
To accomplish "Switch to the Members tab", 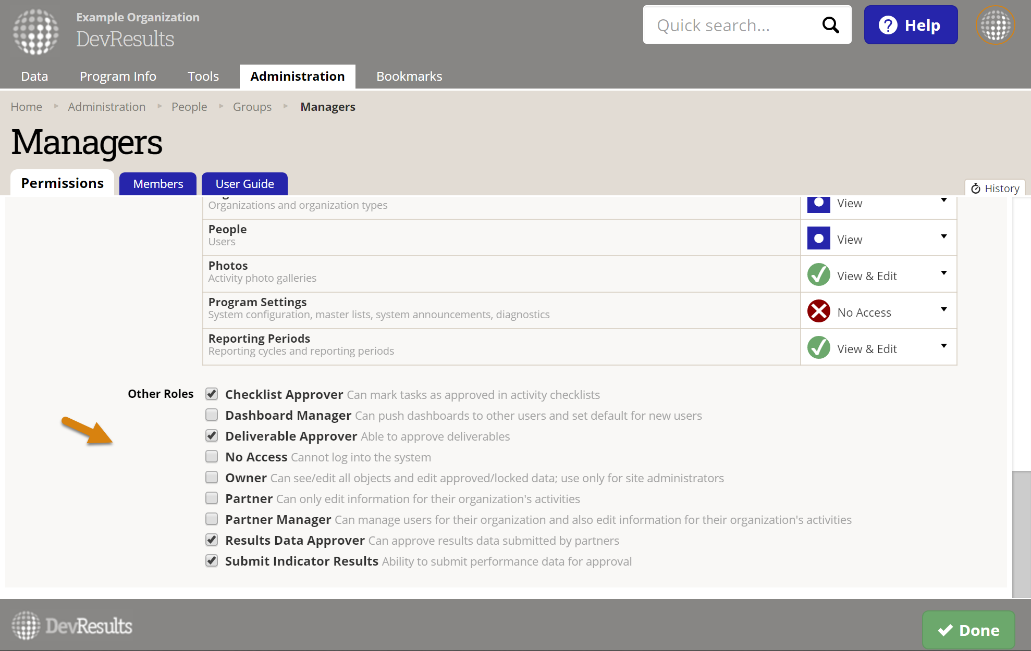I will (x=158, y=184).
